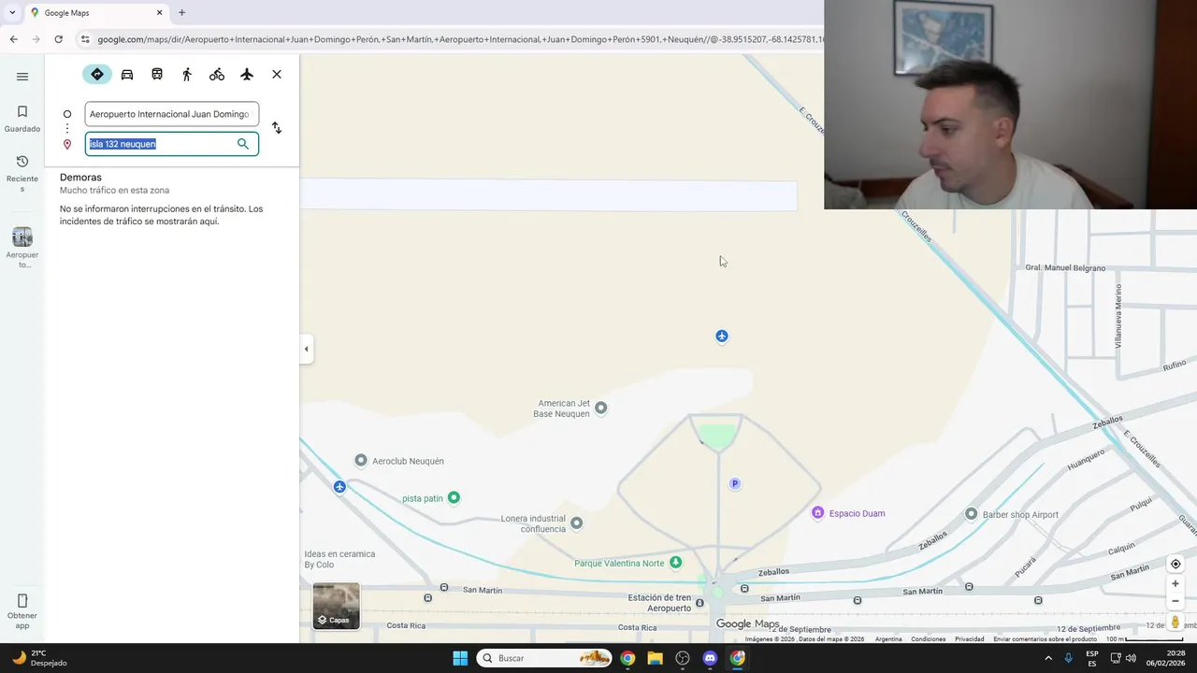Image resolution: width=1197 pixels, height=673 pixels.
Task: Center map on your location
Action: [x=1175, y=564]
